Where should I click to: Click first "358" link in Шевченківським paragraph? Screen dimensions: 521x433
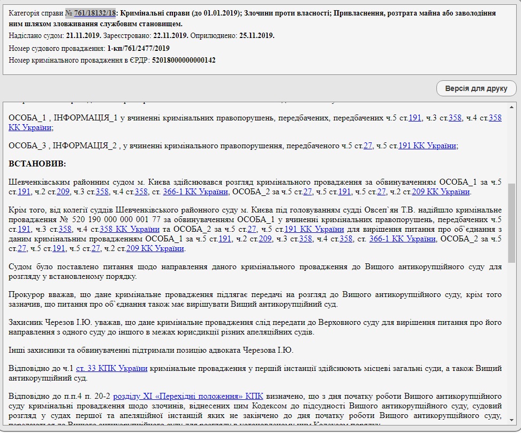point(102,192)
